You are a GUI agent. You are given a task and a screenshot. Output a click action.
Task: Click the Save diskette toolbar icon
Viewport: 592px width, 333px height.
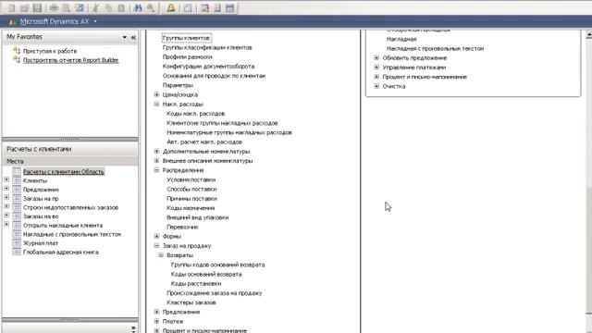click(x=37, y=8)
